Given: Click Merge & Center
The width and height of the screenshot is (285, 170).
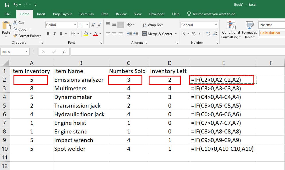Looking at the screenshot, I should [x=157, y=34].
